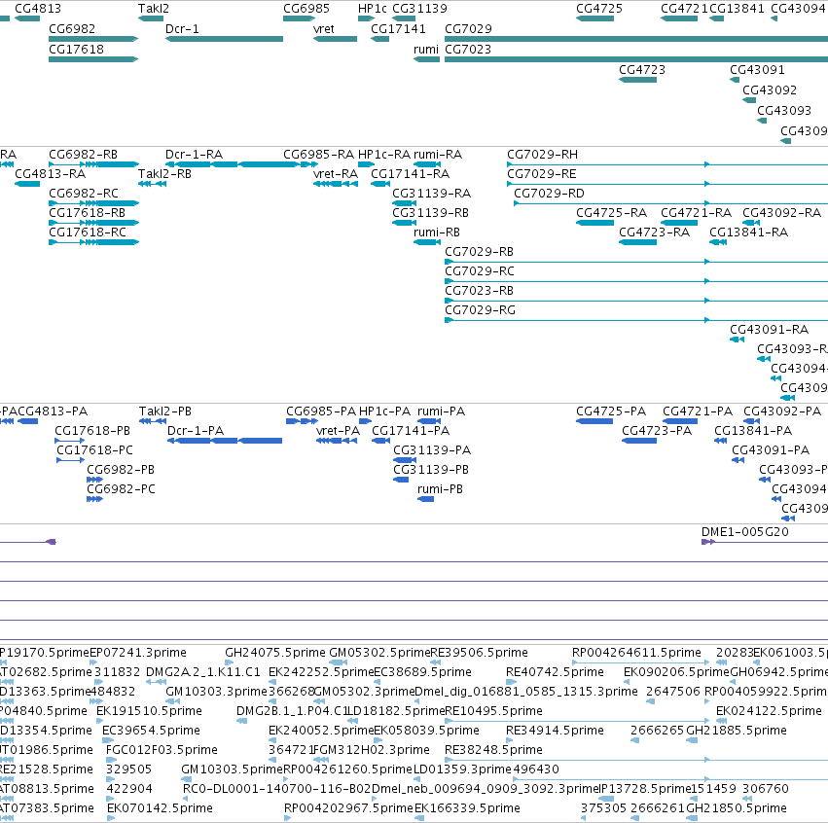Click transcript CG43091-RA label
The height and width of the screenshot is (823, 828).
tap(769, 330)
